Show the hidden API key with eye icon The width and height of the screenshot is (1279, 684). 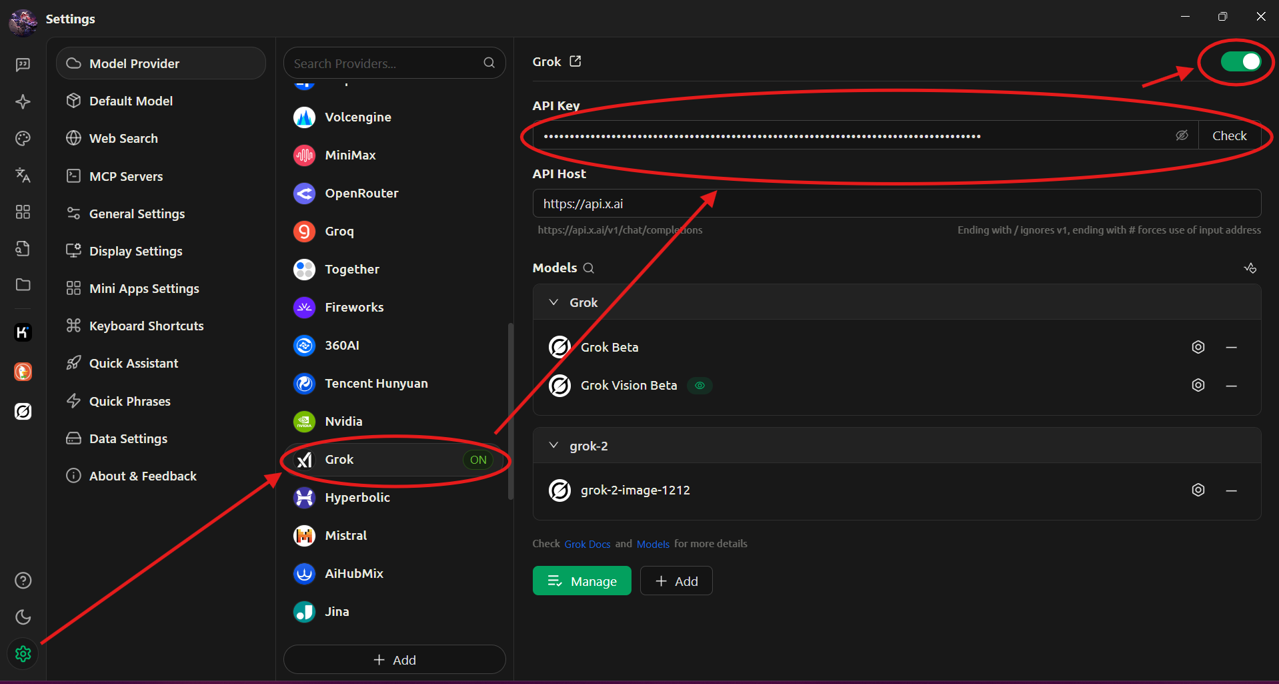1182,135
